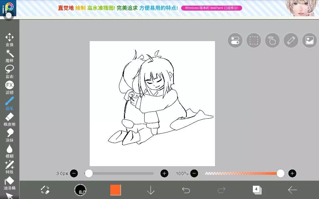The image size is (319, 199).
Task: Select the Transform (变换) tool
Action: (x=10, y=40)
